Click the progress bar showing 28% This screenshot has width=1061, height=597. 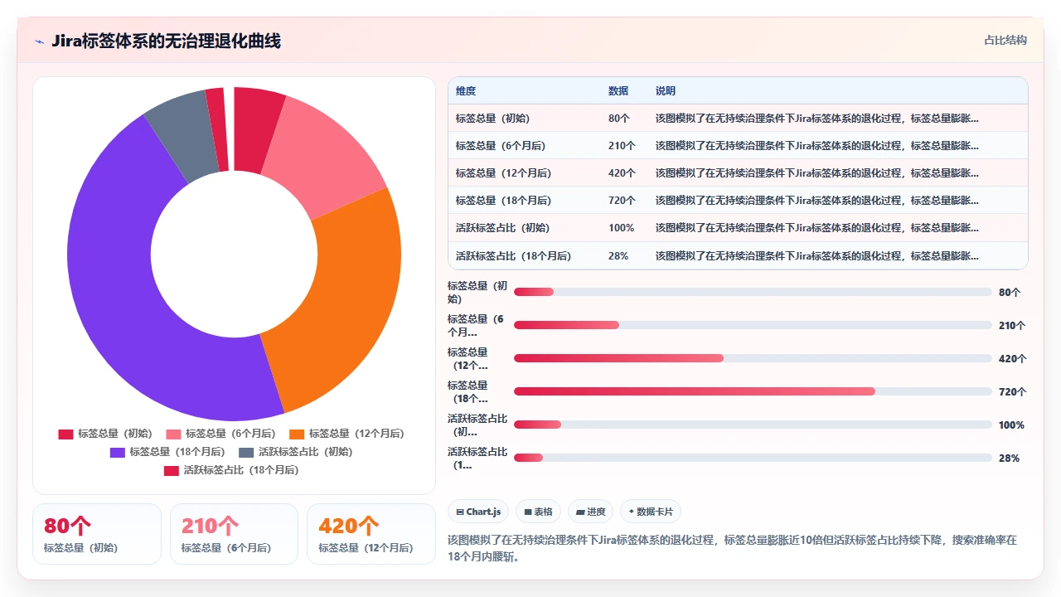coord(753,458)
